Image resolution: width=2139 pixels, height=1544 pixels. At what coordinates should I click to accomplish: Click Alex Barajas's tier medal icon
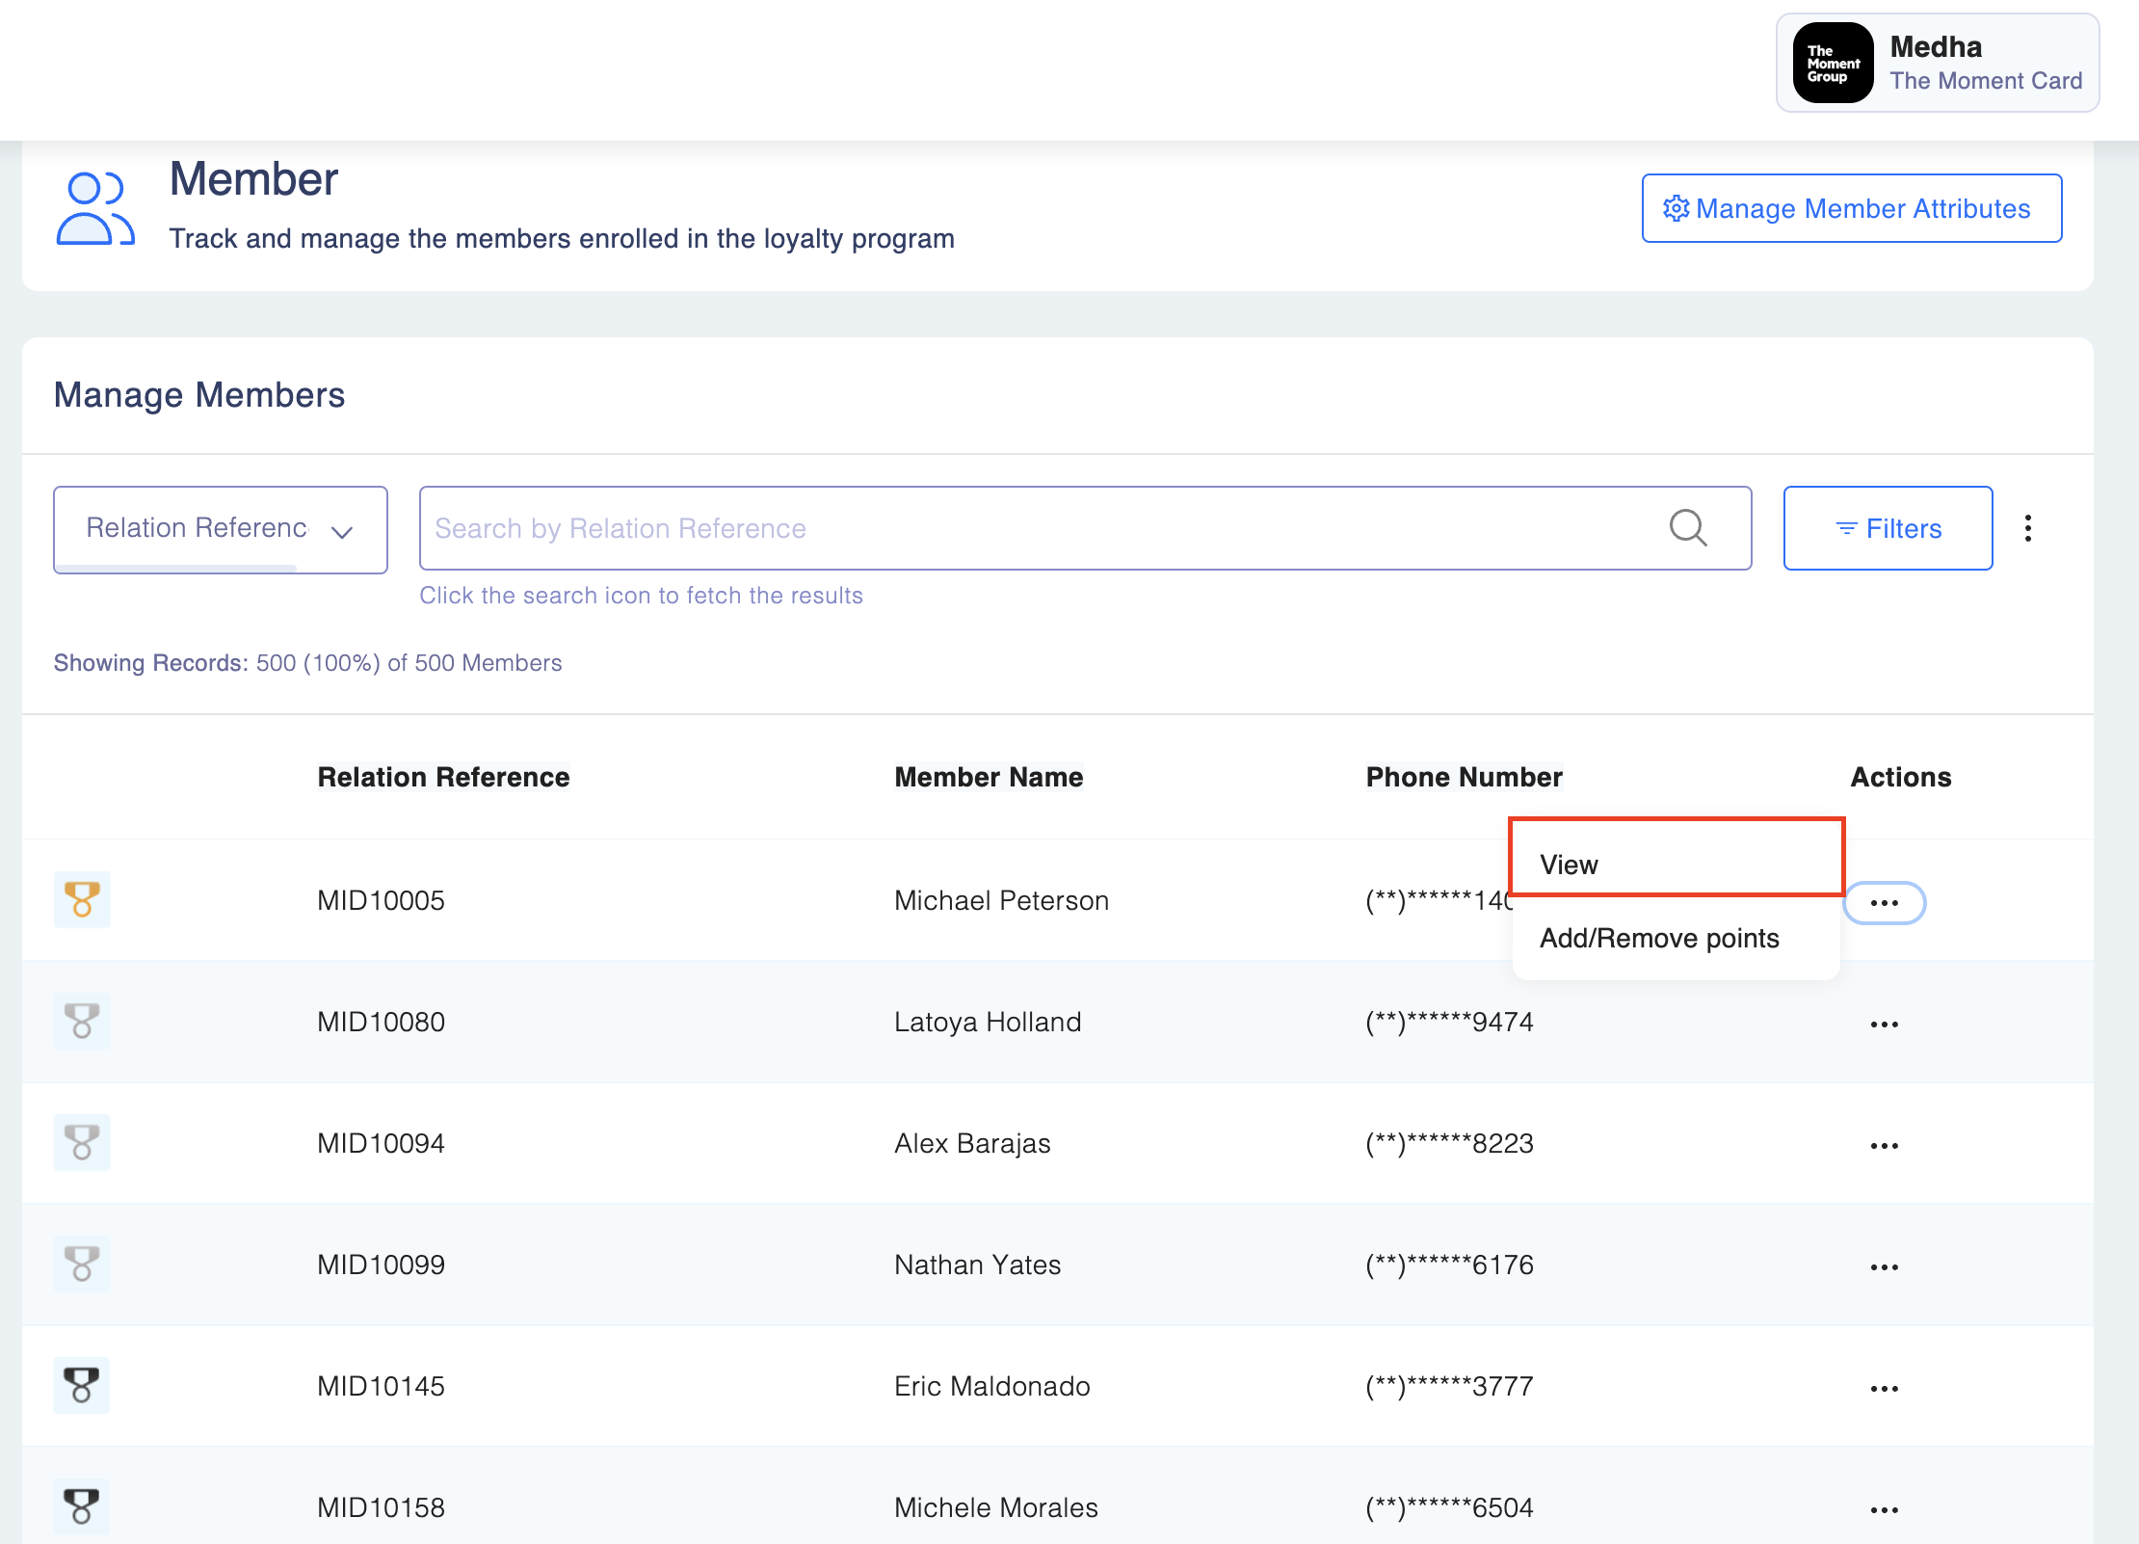tap(82, 1142)
